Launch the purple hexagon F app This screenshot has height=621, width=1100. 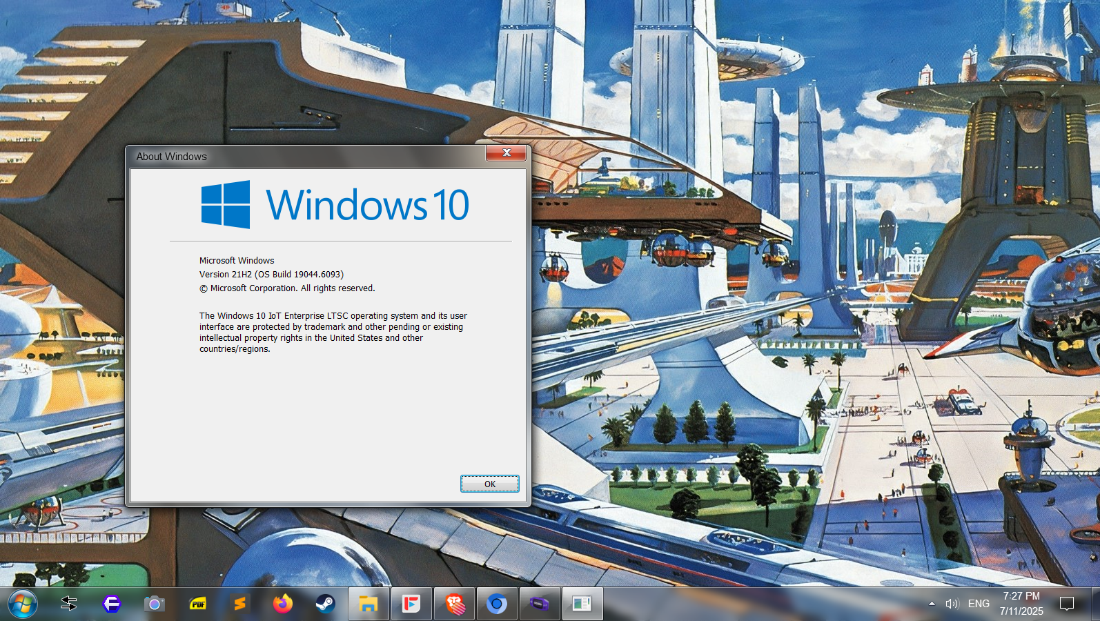112,604
